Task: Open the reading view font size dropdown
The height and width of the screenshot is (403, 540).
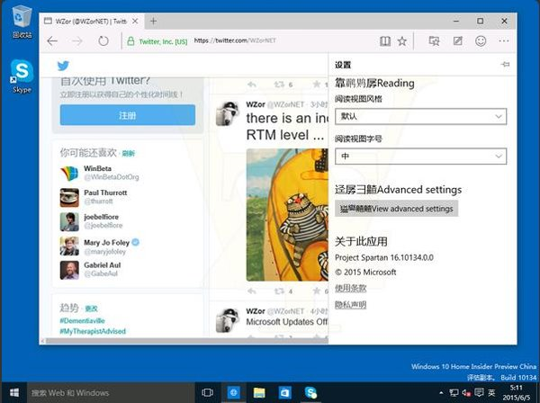Action: [421, 157]
